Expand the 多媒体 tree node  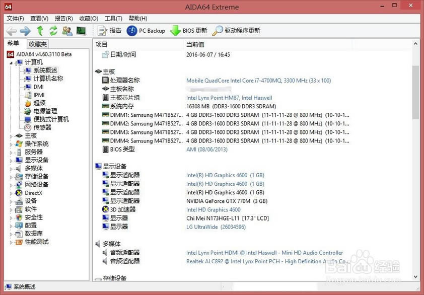click(x=11, y=169)
